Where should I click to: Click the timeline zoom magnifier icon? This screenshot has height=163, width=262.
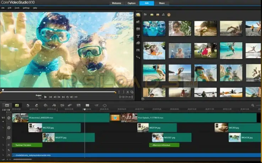pyautogui.click(x=253, y=105)
